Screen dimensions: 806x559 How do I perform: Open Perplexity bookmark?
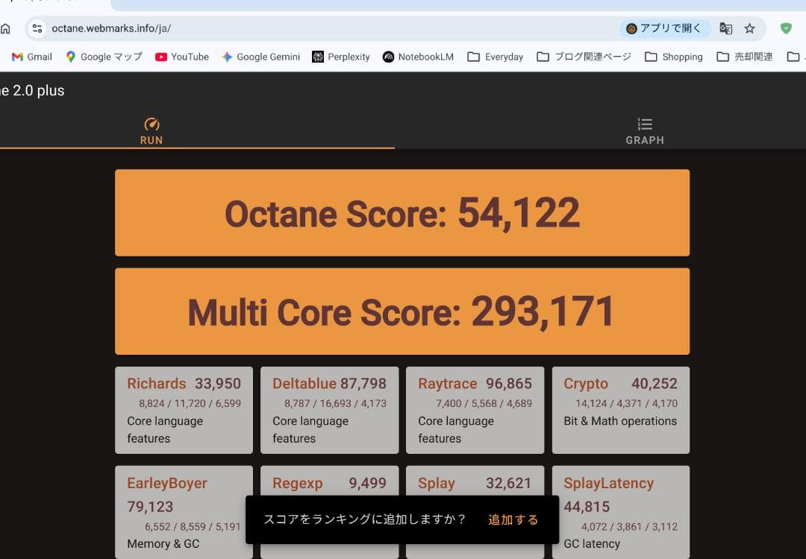click(340, 57)
